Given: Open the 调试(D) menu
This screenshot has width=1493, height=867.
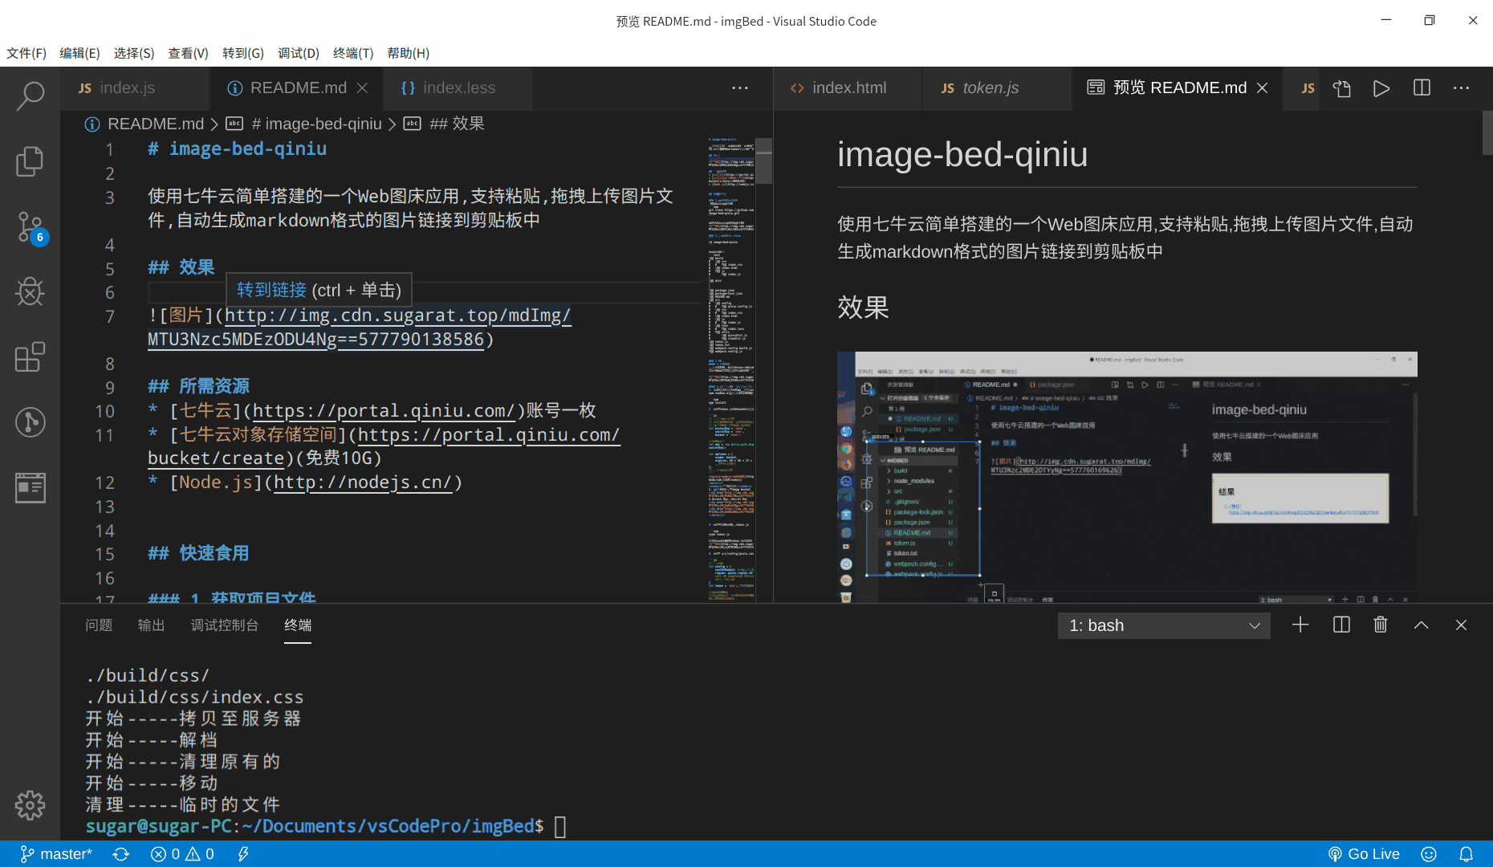Looking at the screenshot, I should 299,53.
